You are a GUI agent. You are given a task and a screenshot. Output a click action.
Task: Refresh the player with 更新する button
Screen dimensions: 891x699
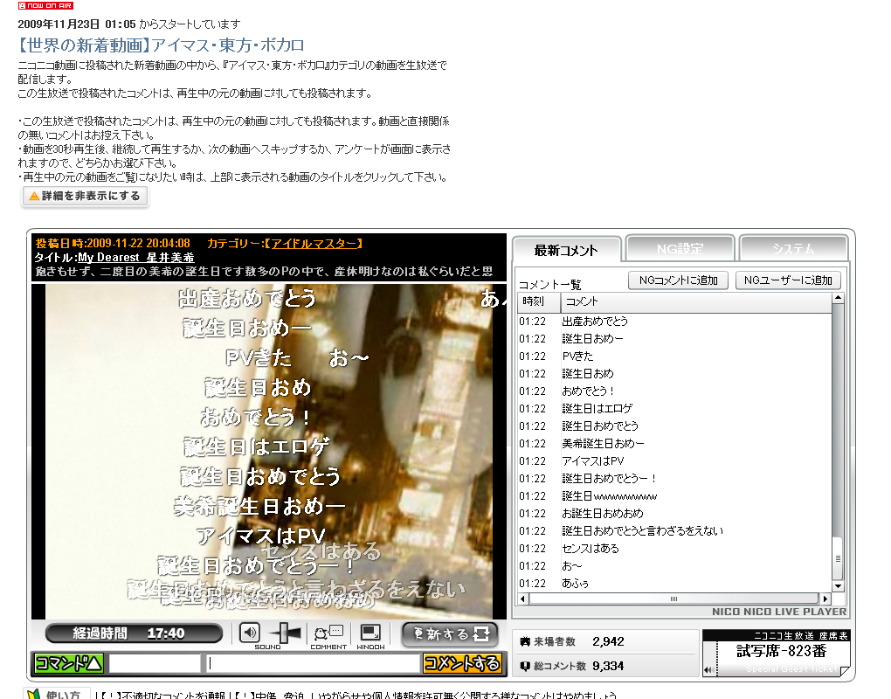(x=450, y=634)
